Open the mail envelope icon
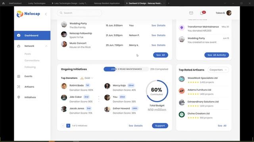 point(191,13)
